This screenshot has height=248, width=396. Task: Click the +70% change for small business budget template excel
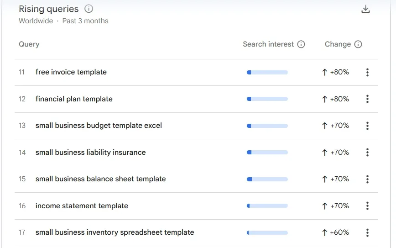tap(336, 126)
